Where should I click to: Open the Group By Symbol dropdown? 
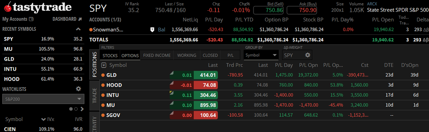point(261,55)
